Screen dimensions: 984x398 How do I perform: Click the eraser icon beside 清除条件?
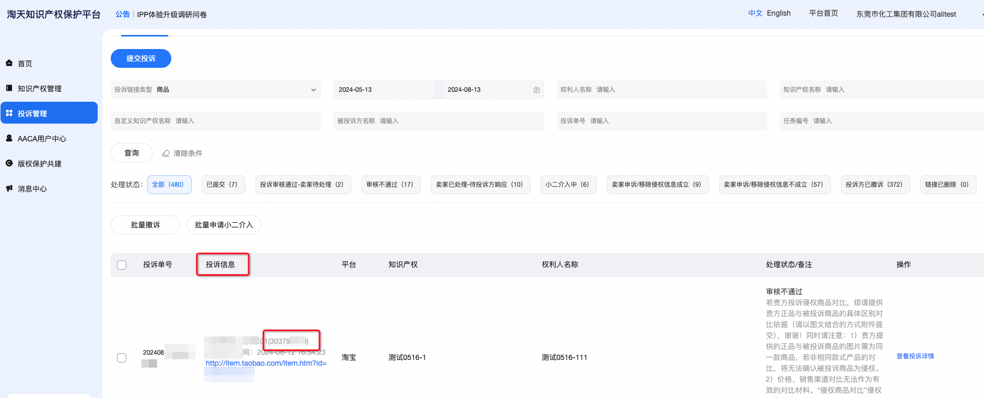tap(166, 153)
